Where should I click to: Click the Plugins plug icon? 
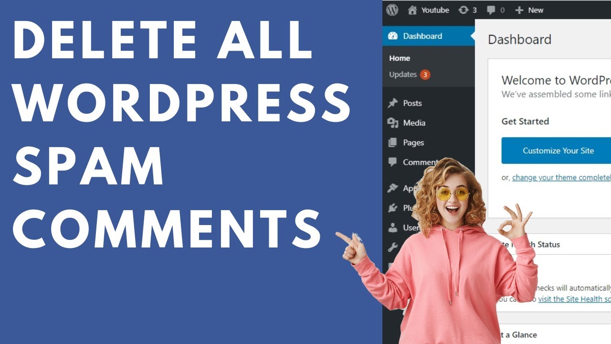[x=393, y=208]
